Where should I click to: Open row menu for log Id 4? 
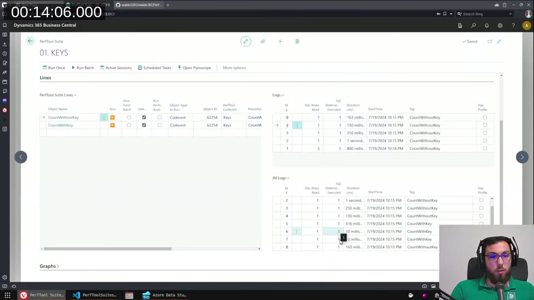click(297, 125)
